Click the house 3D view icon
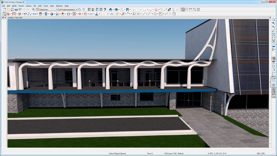 point(111,10)
